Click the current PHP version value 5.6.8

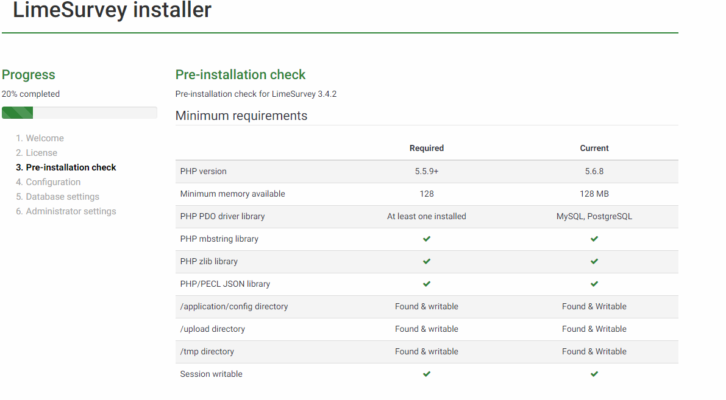pos(594,172)
